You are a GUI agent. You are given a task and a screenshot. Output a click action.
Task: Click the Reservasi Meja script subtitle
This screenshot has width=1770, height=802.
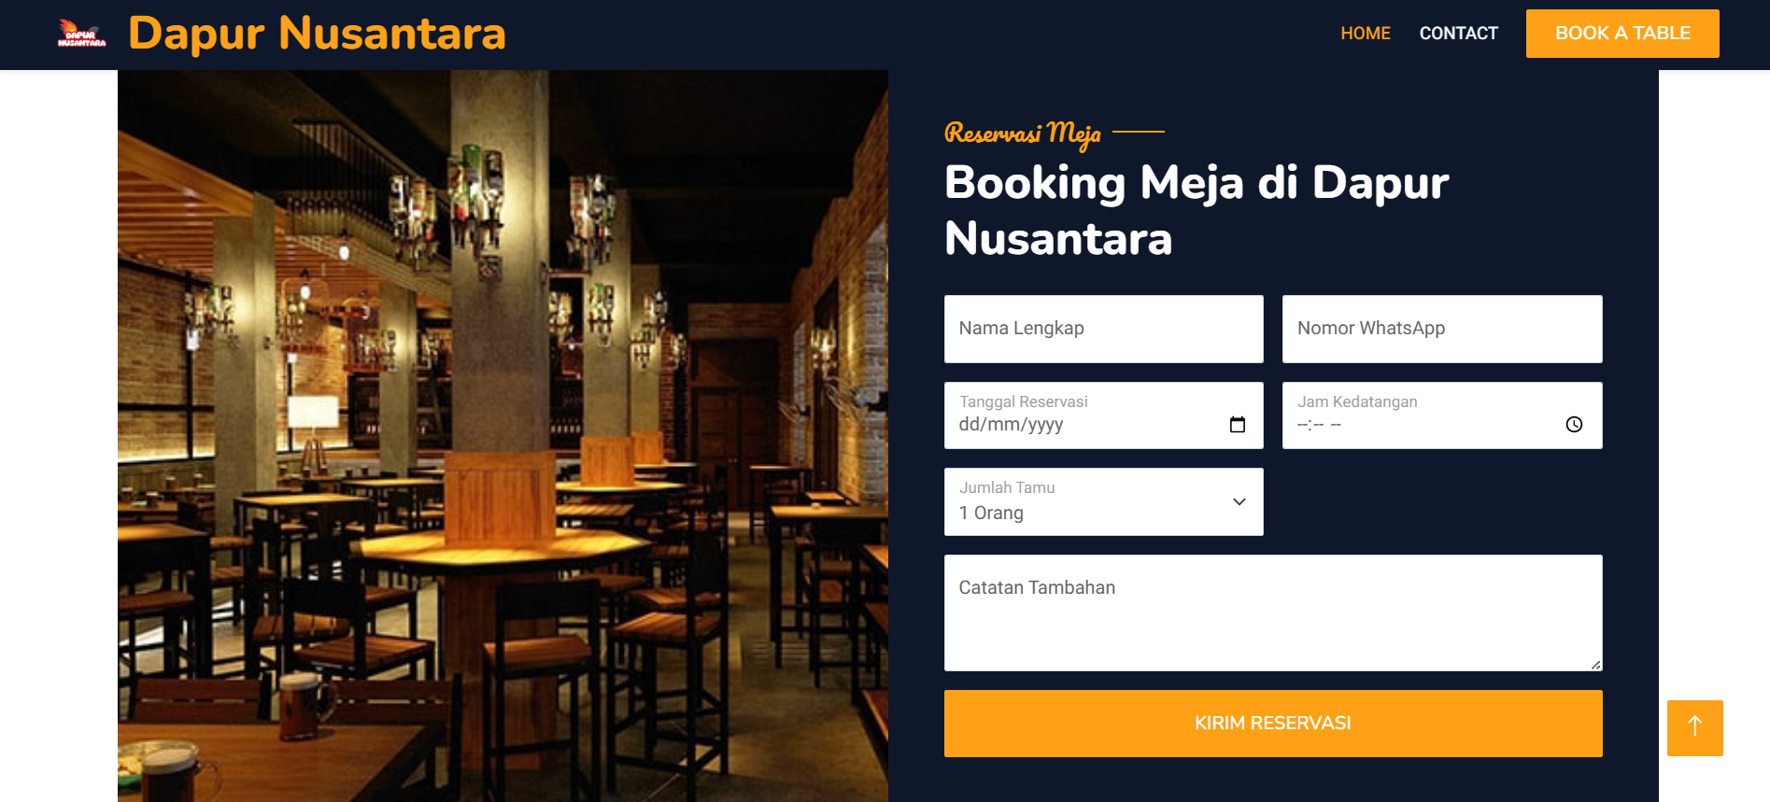tap(1023, 134)
